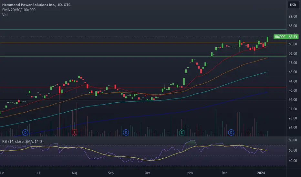
Task: Click the Jul label on time axis
Action: 38,173
